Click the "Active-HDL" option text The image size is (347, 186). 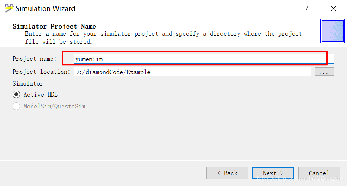click(x=41, y=95)
